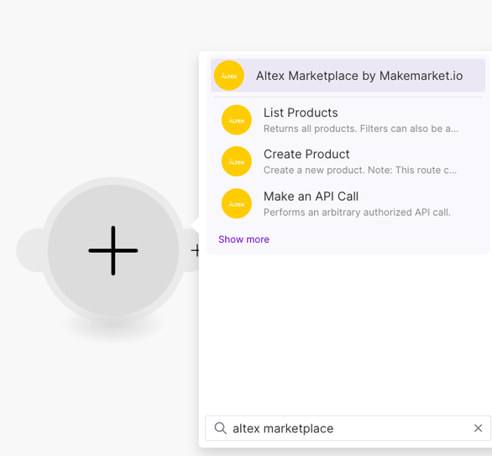
Task: Click 'Performs an arbitrary authorized API call' text
Action: 357,212
